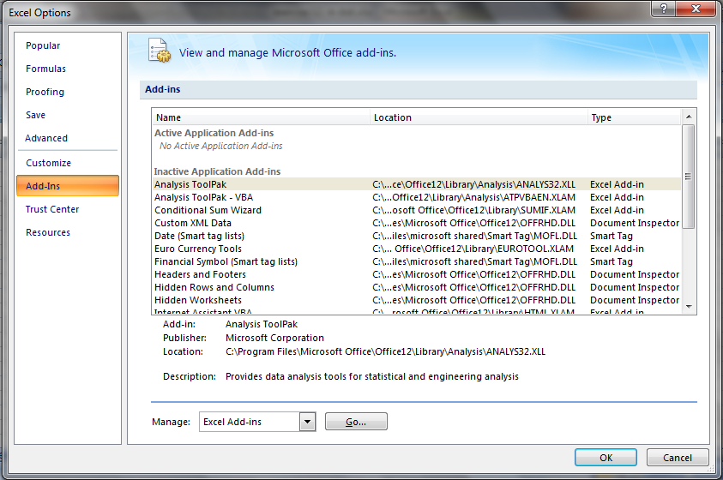Image resolution: width=723 pixels, height=480 pixels.
Task: Open the Advanced options category
Action: point(46,138)
